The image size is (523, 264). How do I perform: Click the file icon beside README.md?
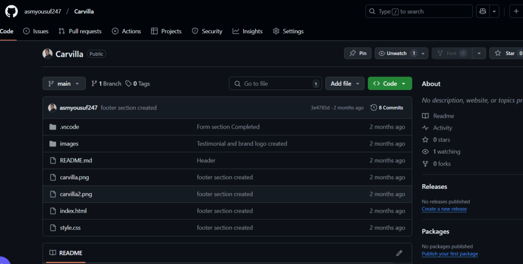(x=53, y=160)
